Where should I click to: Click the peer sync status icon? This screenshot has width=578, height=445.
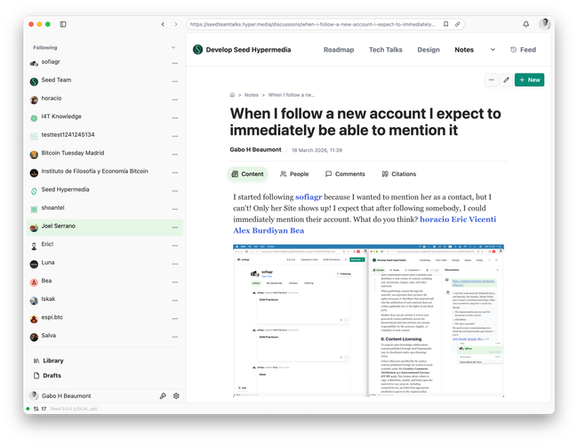(35, 409)
